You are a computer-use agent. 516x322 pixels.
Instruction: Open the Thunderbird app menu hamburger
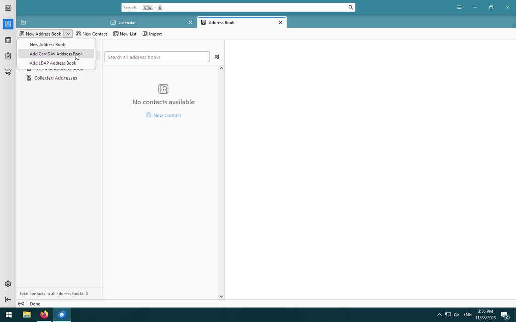tap(459, 7)
